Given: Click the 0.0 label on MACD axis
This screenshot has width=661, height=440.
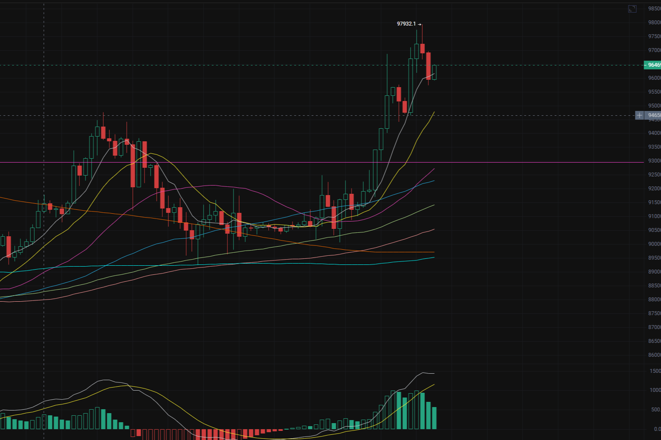Looking at the screenshot, I should 657,429.
